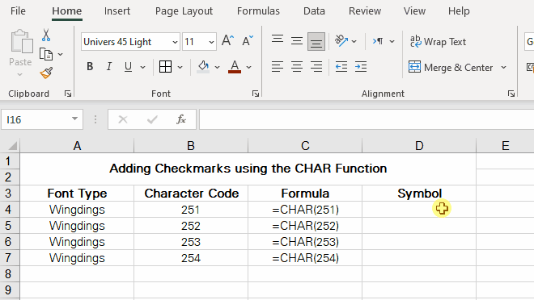The image size is (534, 300).
Task: Align text to the right
Action: pos(316,67)
